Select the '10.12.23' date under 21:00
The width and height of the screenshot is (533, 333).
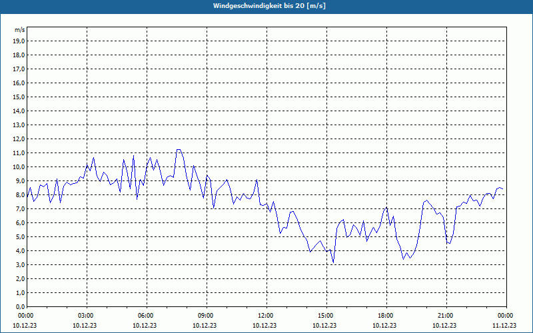444,325
